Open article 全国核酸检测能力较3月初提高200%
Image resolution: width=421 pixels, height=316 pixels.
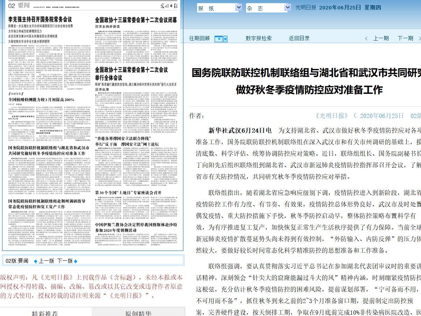pos(41,100)
